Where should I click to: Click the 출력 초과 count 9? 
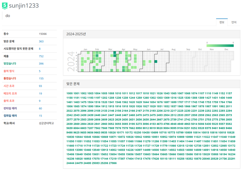coord(40,101)
